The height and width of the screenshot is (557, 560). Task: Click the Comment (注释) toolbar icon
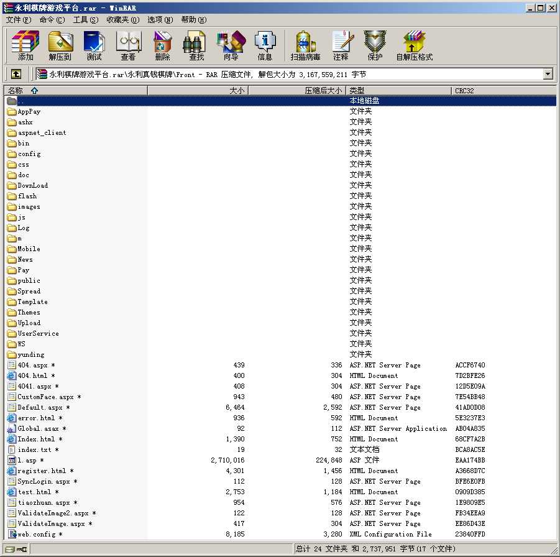341,45
